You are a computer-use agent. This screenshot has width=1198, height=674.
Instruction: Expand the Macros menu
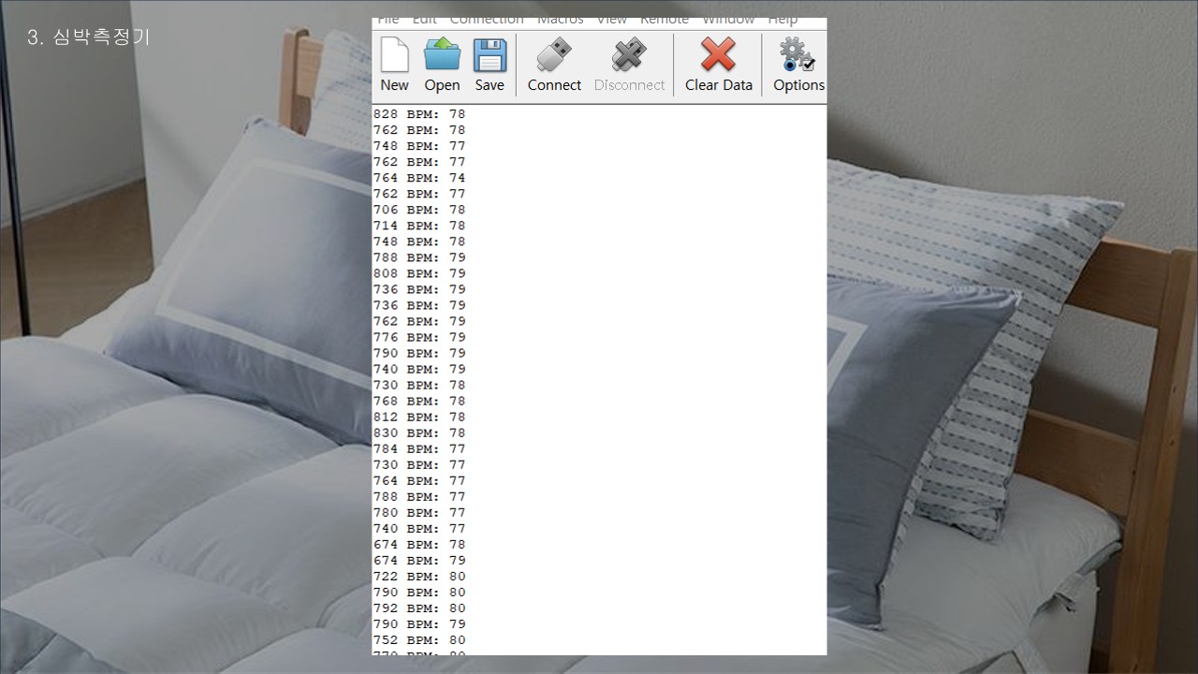pos(560,21)
